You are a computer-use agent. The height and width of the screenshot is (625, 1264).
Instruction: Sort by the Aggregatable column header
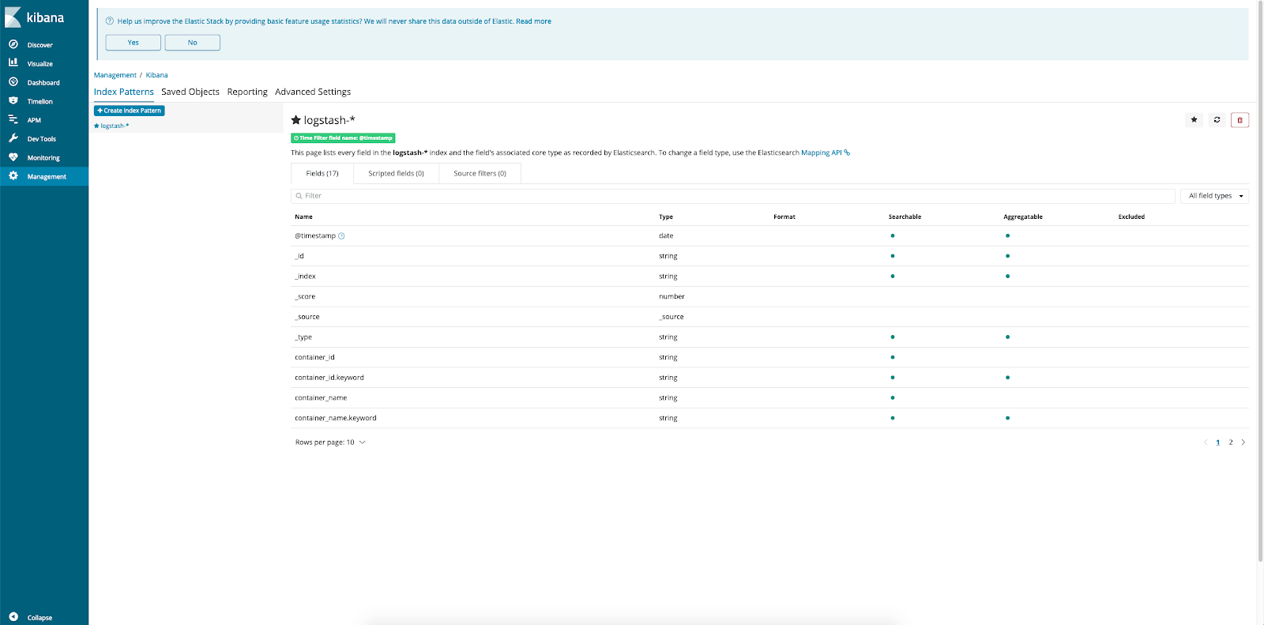click(1023, 216)
